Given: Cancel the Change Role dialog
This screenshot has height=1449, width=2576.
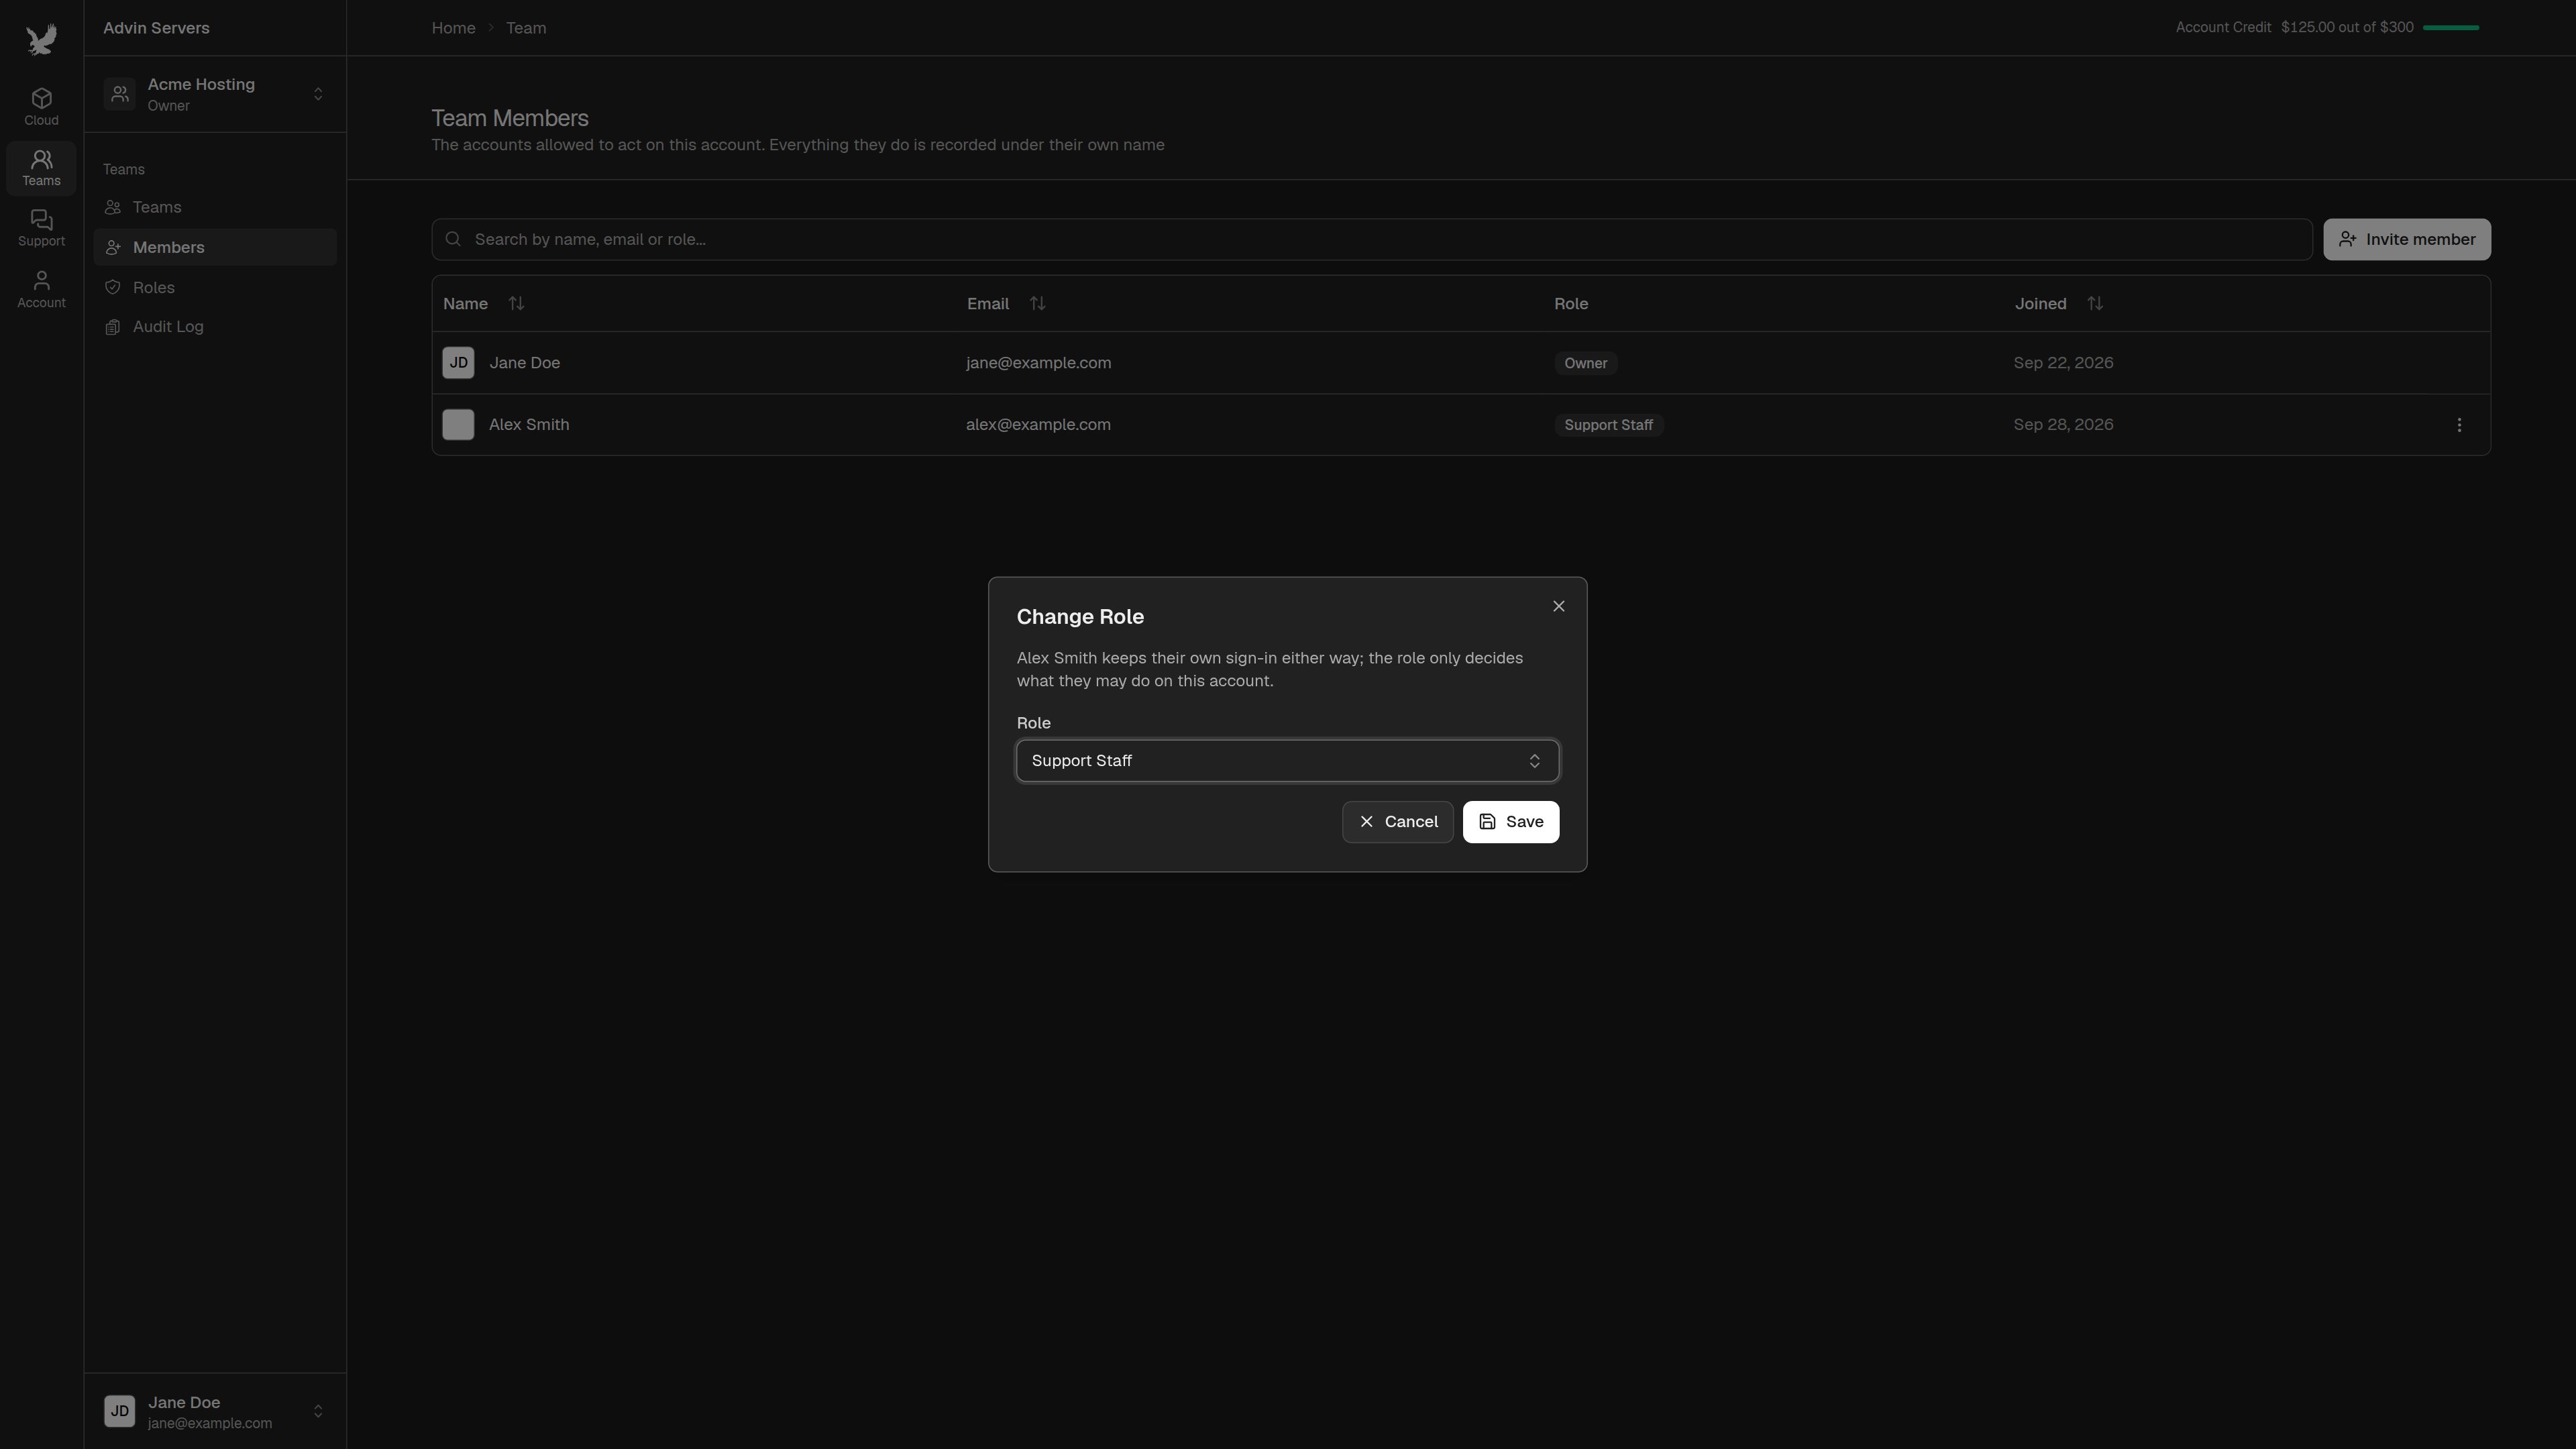Looking at the screenshot, I should [x=1397, y=822].
